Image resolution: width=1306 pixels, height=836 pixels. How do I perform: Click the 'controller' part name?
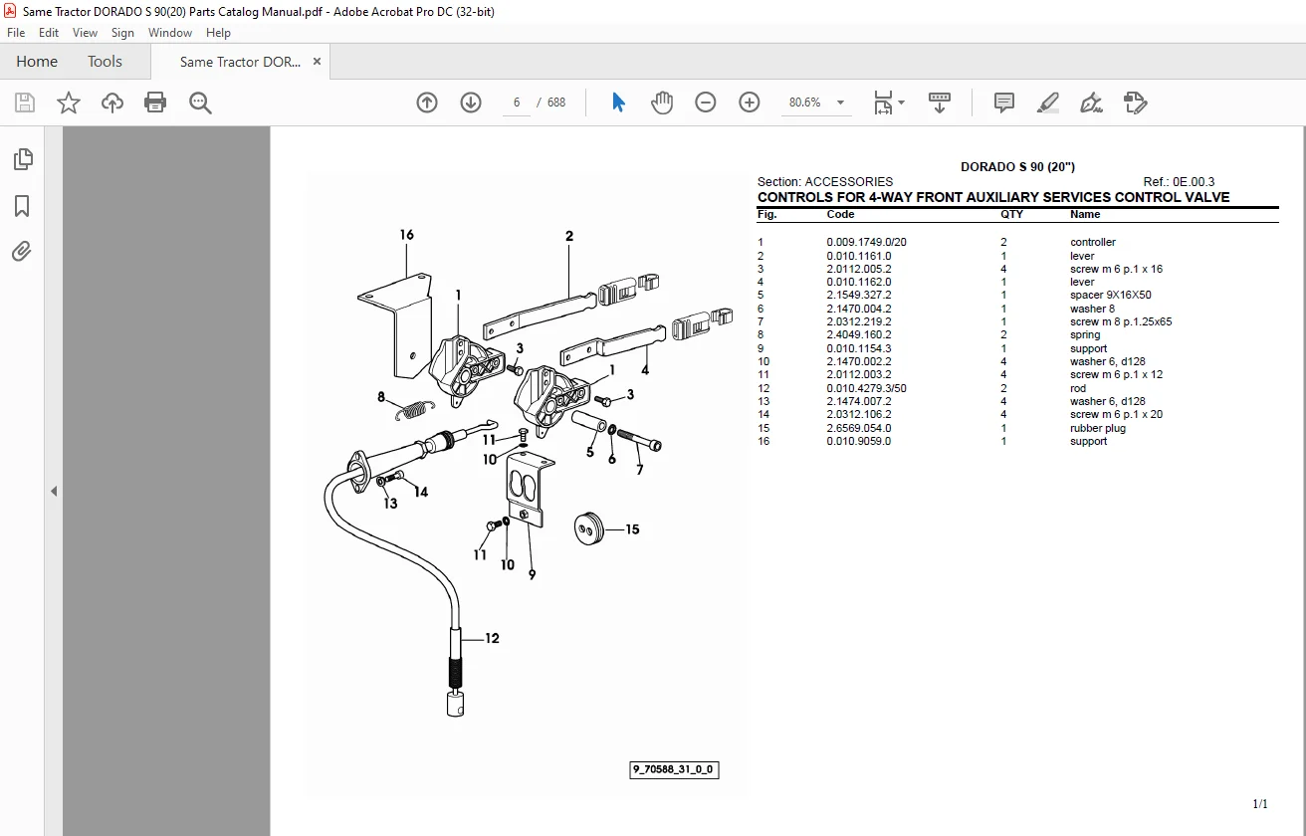(1093, 242)
